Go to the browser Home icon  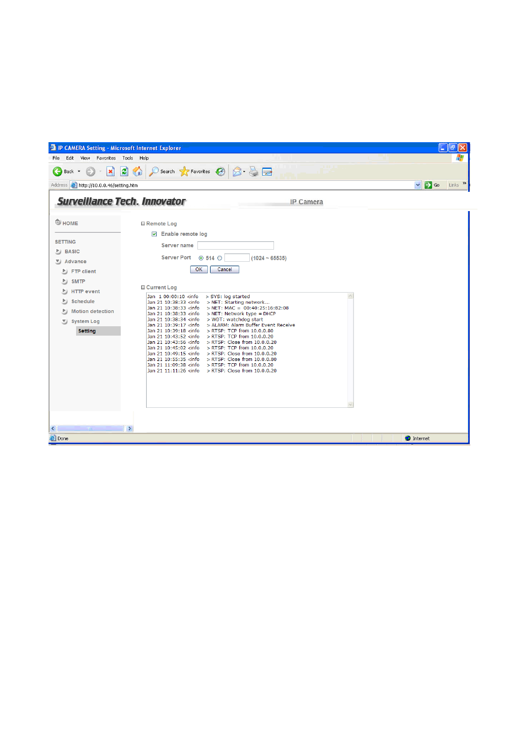pyautogui.click(x=138, y=171)
